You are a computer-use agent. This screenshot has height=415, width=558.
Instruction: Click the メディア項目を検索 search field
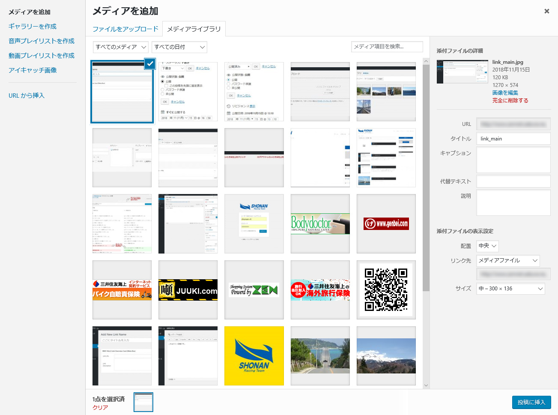point(387,47)
